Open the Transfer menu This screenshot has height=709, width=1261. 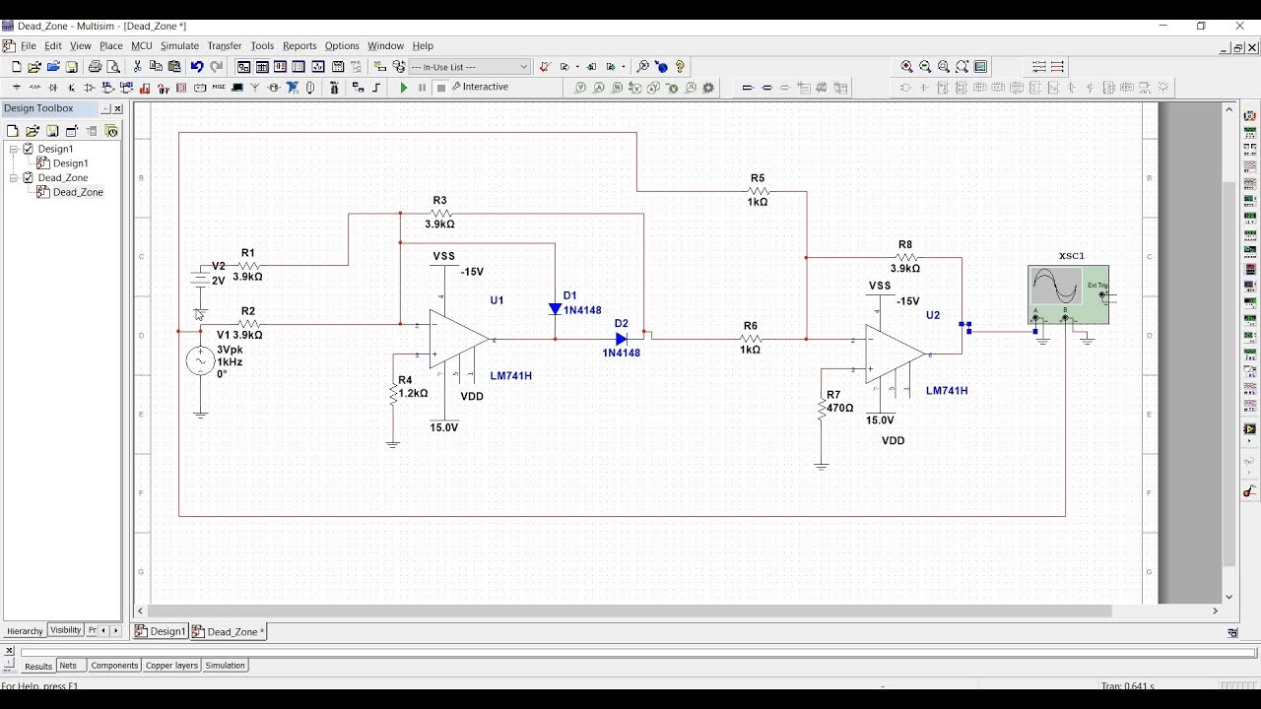pos(225,45)
